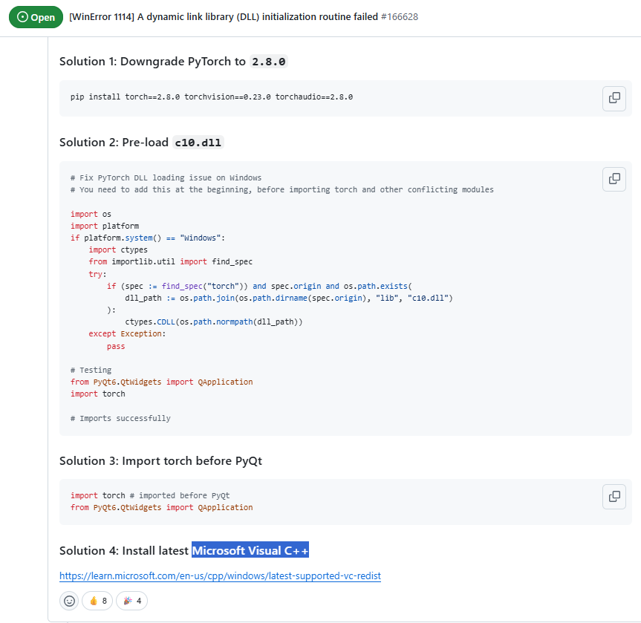Click the 'pass' statement line

click(x=116, y=346)
